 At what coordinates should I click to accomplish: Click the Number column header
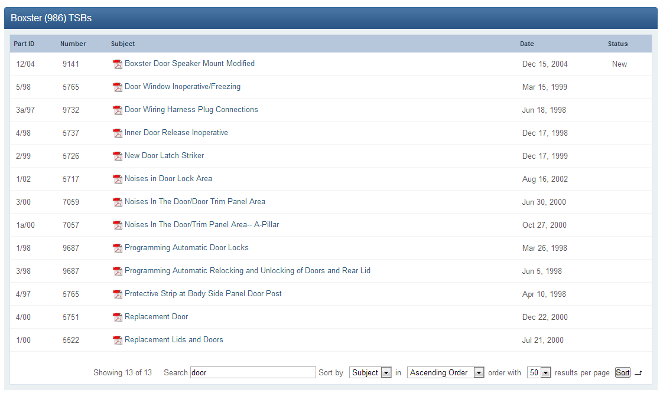73,44
